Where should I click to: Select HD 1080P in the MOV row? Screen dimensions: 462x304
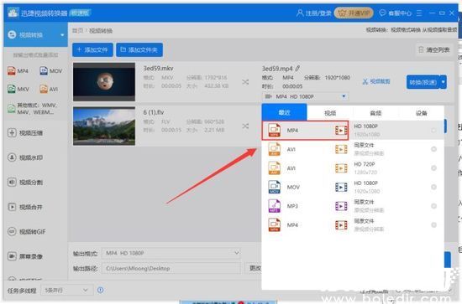(x=366, y=187)
